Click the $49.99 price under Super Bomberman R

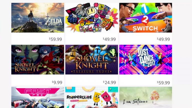click(109, 39)
